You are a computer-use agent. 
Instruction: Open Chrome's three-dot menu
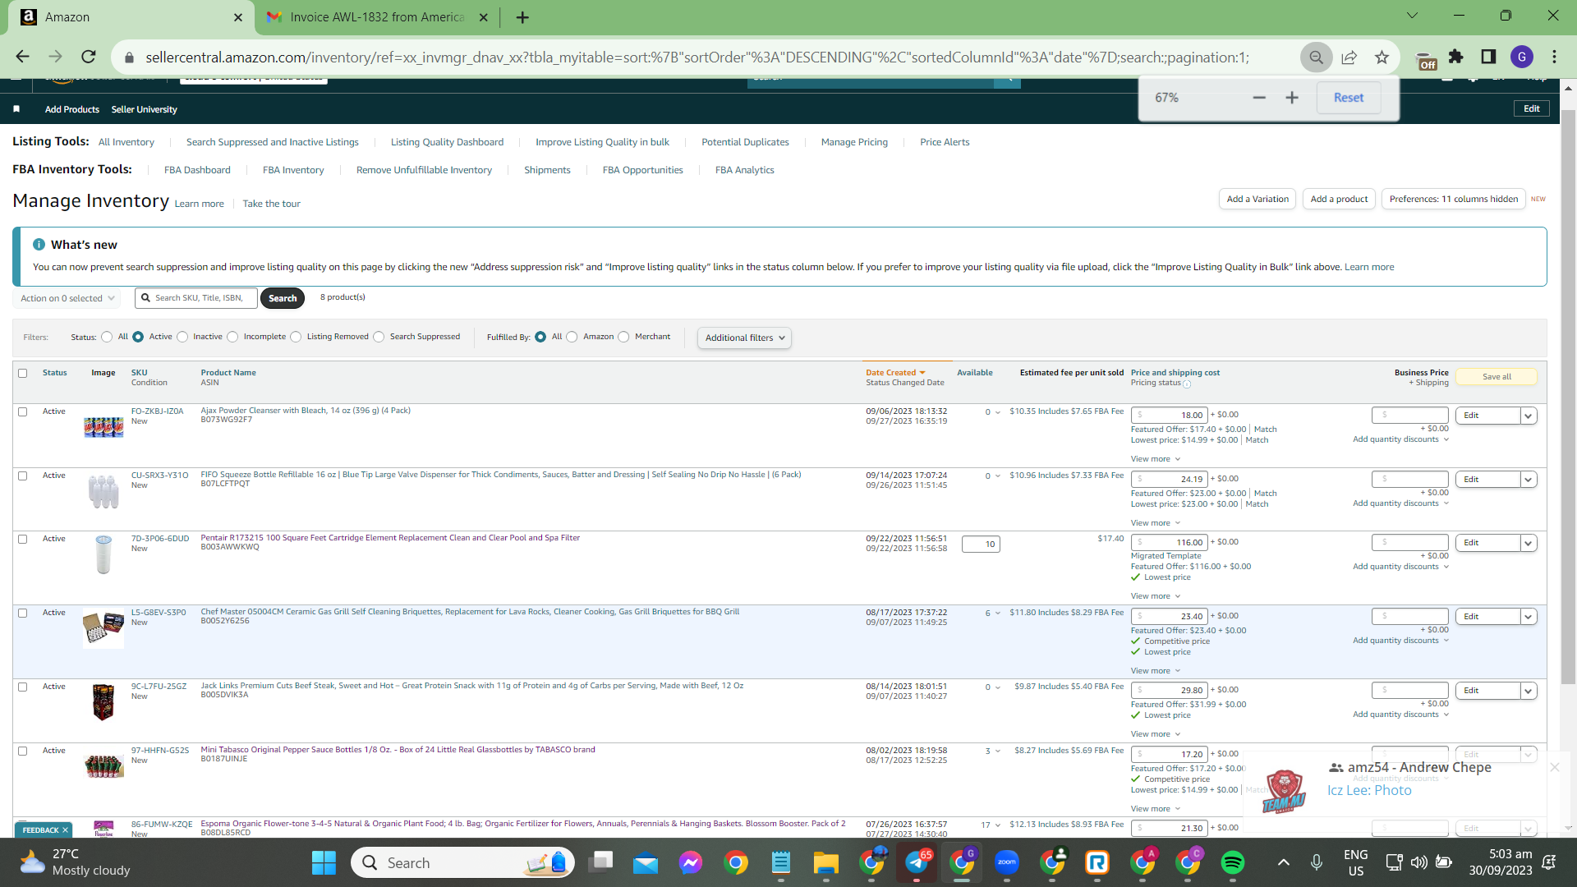tap(1555, 57)
